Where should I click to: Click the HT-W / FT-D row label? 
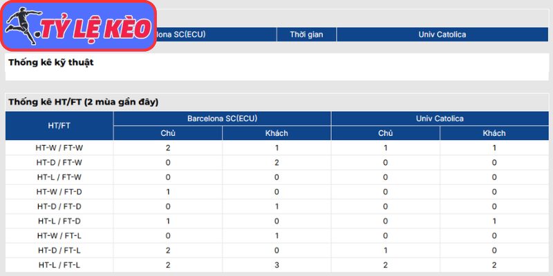click(59, 191)
